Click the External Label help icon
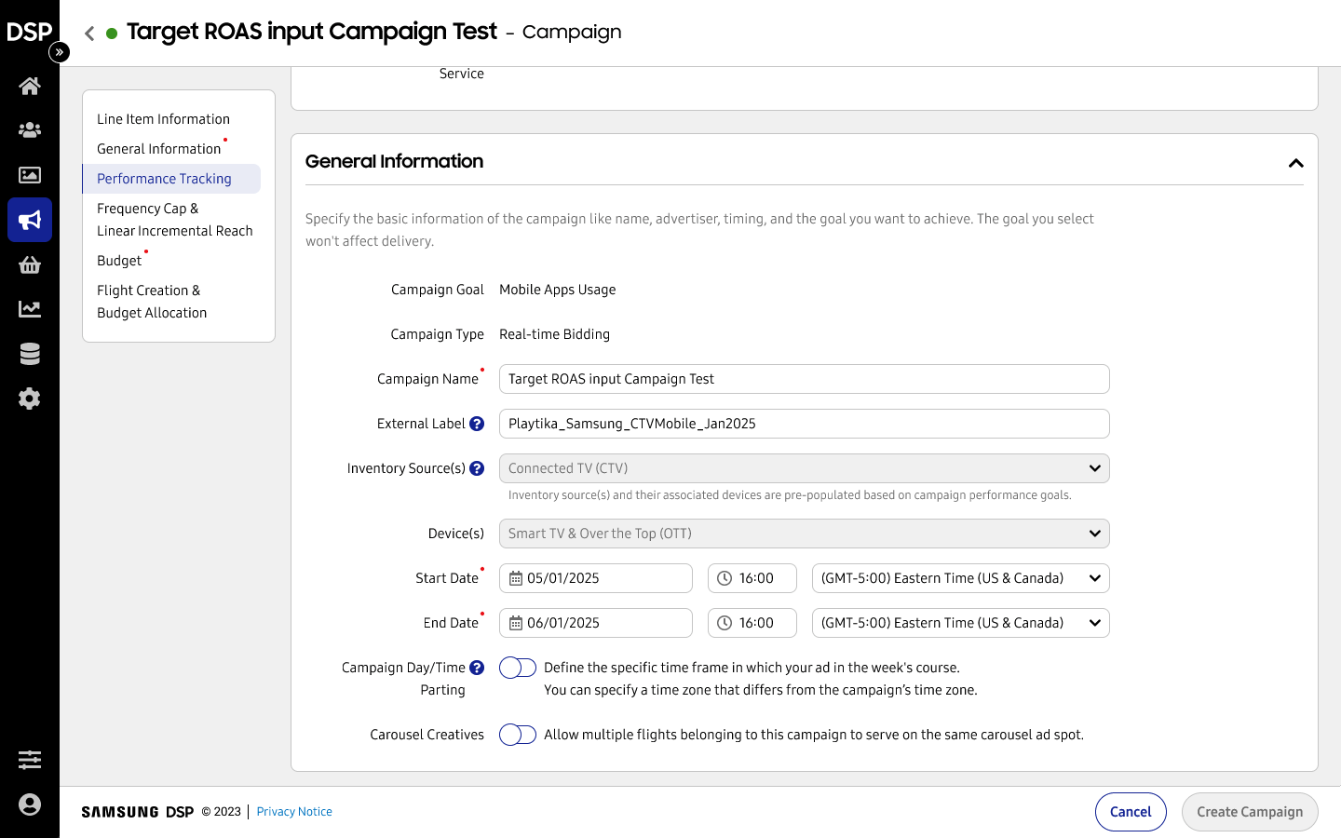This screenshot has width=1341, height=838. tap(477, 424)
